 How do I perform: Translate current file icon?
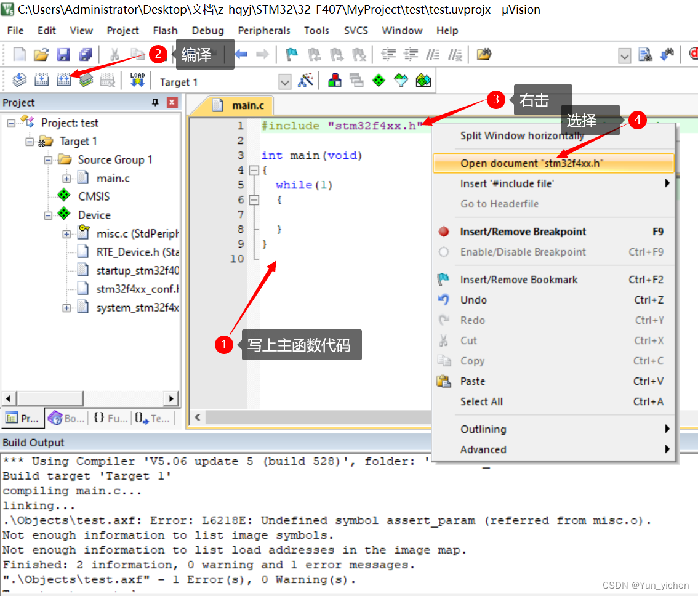tap(19, 80)
